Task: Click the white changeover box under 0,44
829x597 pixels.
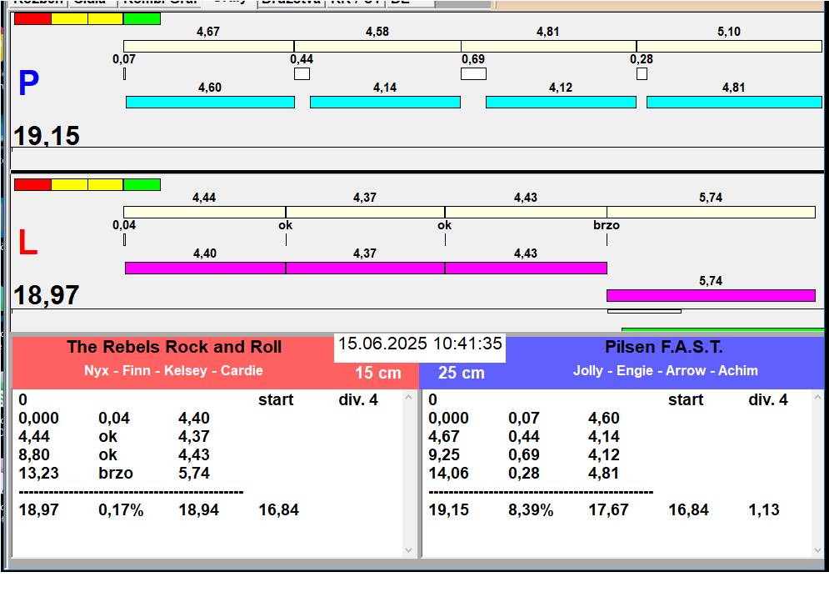Action: click(302, 74)
